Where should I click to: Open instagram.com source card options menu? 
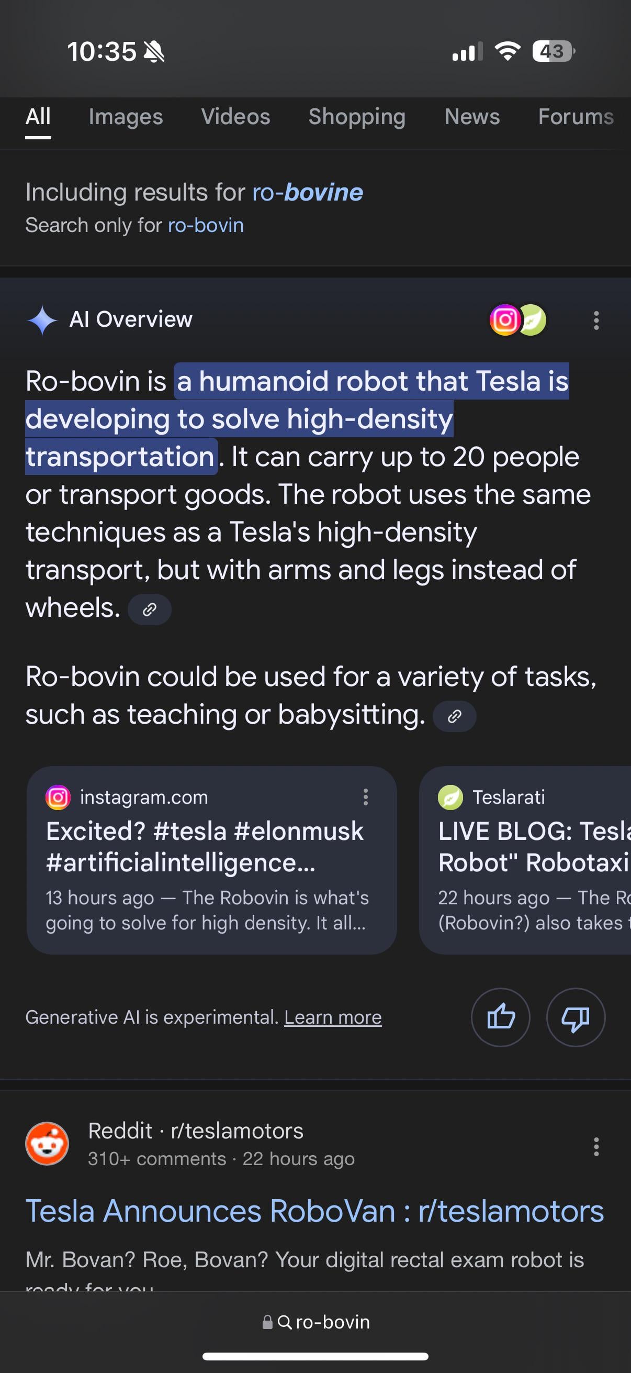(x=365, y=797)
